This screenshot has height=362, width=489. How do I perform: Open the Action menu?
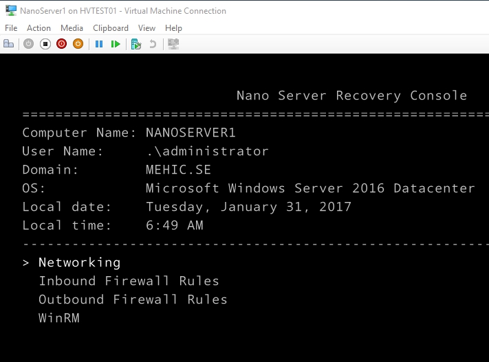[39, 28]
